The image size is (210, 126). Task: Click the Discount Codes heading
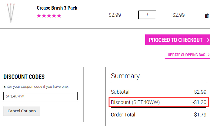pyautogui.click(x=24, y=77)
